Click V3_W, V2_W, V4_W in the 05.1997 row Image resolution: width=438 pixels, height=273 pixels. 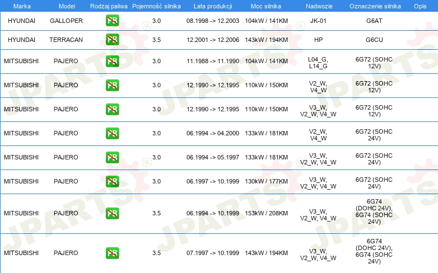(318, 159)
